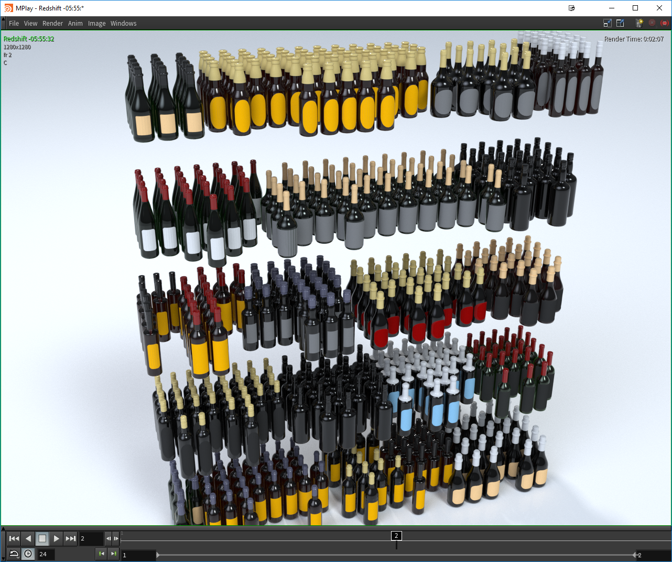672x562 pixels.
Task: Play the sequence in reverse
Action: [x=28, y=538]
